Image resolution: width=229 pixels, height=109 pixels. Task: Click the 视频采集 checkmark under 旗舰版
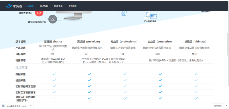tap(196, 80)
